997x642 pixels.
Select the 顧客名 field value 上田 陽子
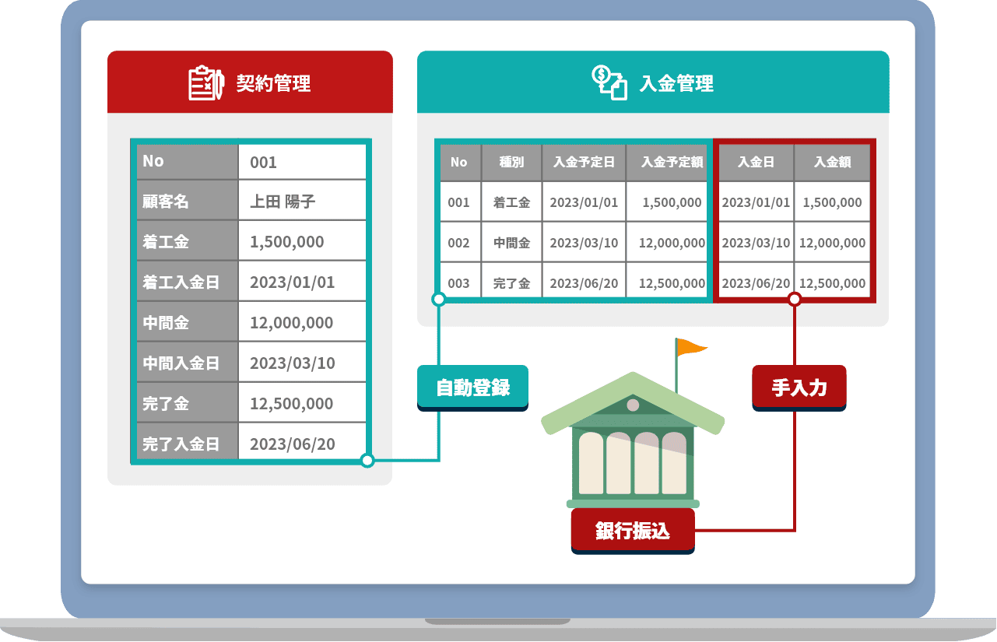283,202
